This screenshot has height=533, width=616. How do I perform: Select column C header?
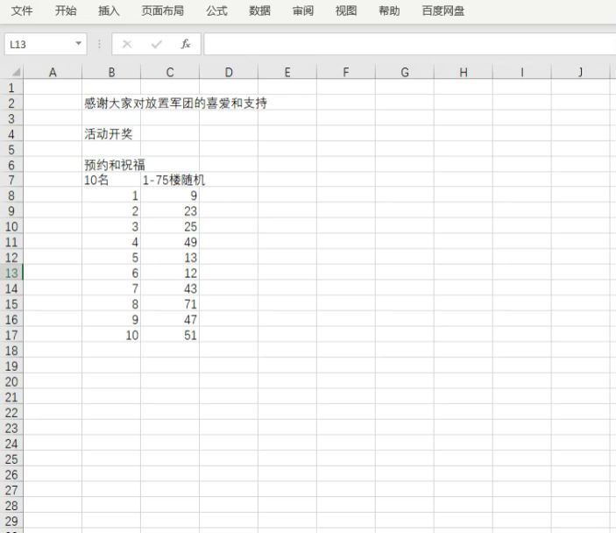pyautogui.click(x=170, y=73)
